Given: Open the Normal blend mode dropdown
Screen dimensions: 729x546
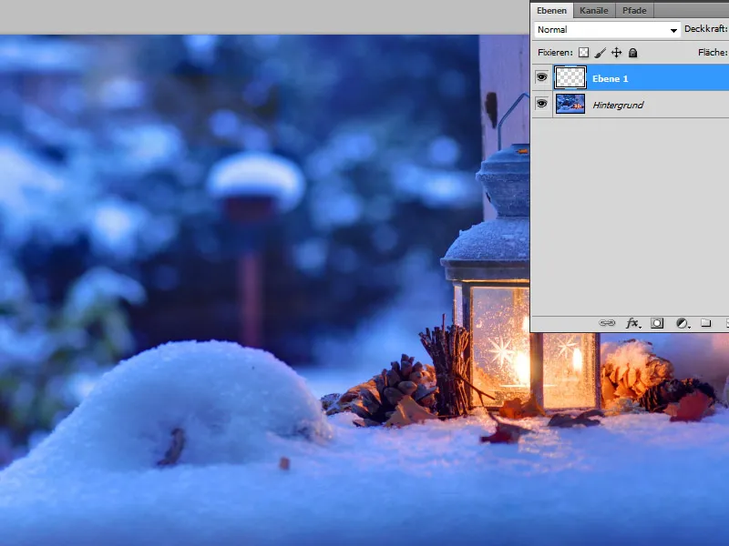Looking at the screenshot, I should [607, 30].
